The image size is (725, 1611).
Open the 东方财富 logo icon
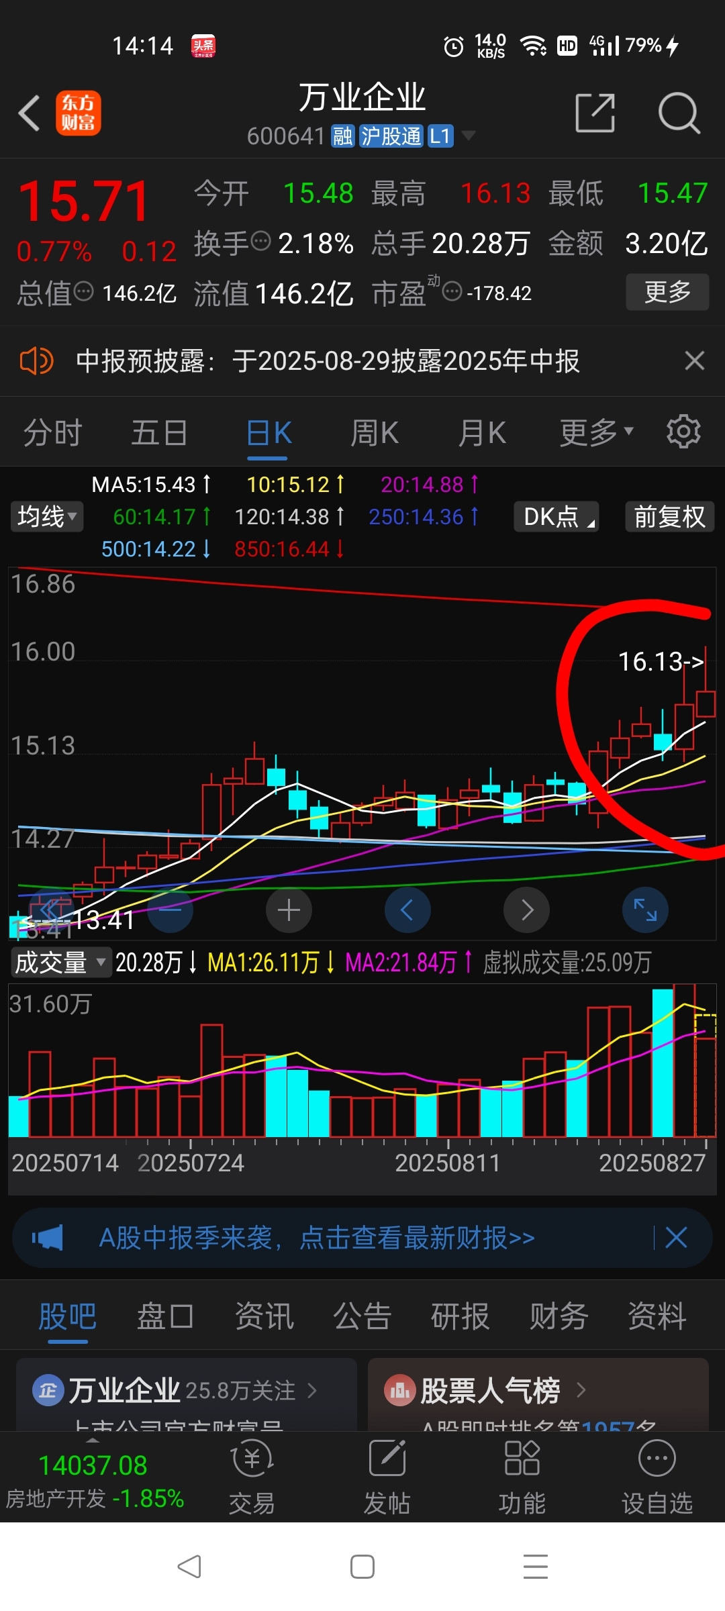tap(78, 113)
